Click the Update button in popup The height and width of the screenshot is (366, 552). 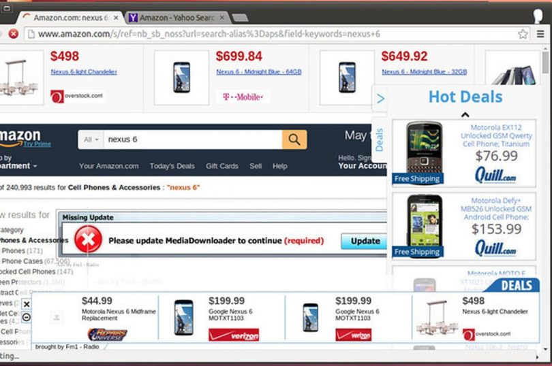tap(365, 241)
